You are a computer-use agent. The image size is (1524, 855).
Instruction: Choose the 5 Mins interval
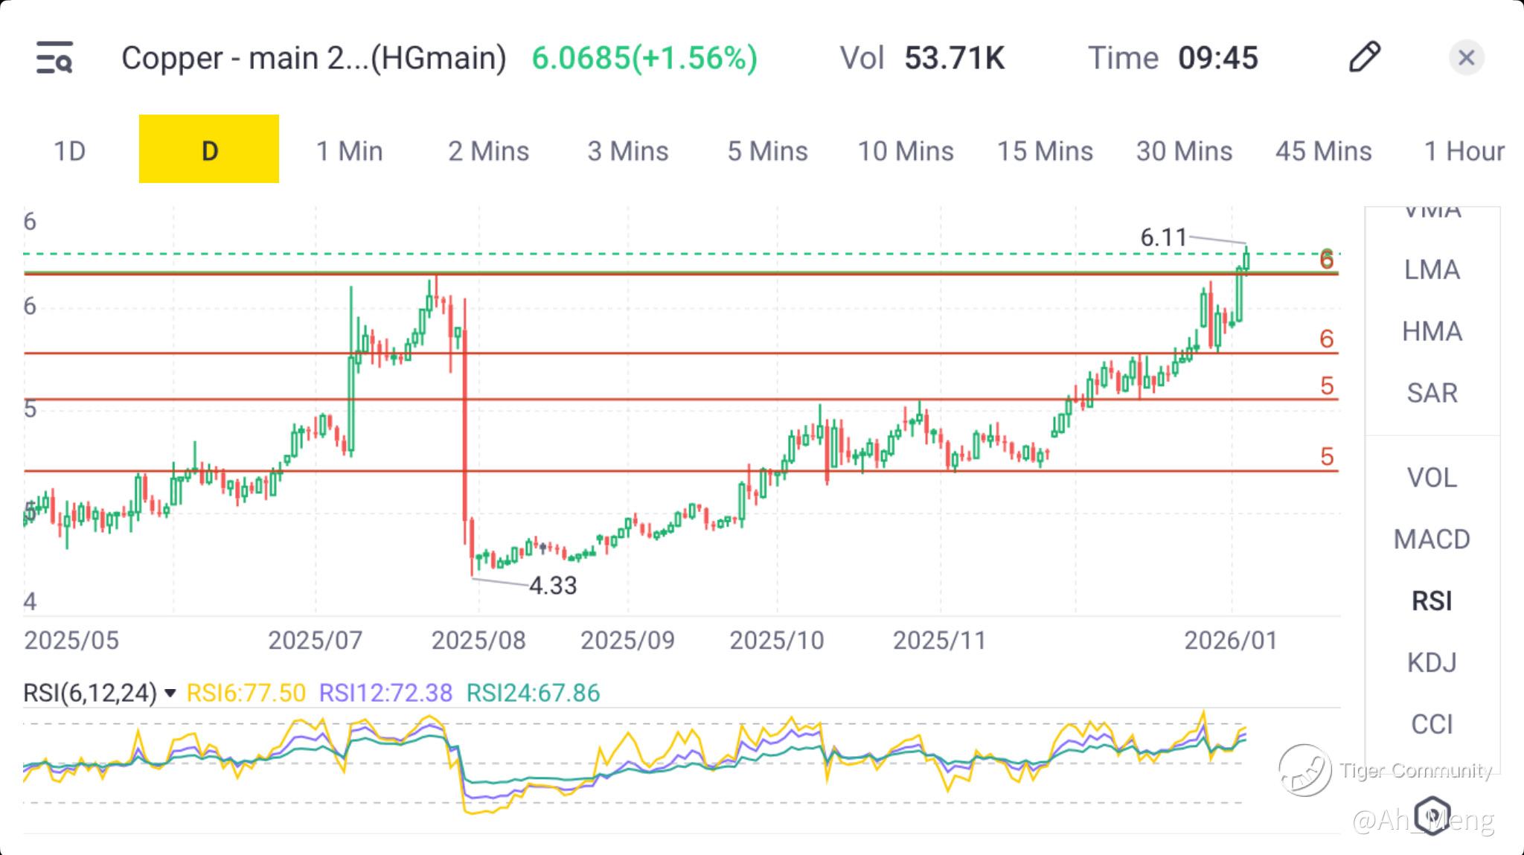pyautogui.click(x=767, y=151)
